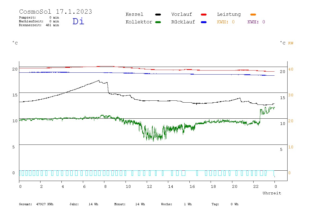Click the blue "Di" weekday label
This screenshot has height=221, width=312.
(78, 21)
